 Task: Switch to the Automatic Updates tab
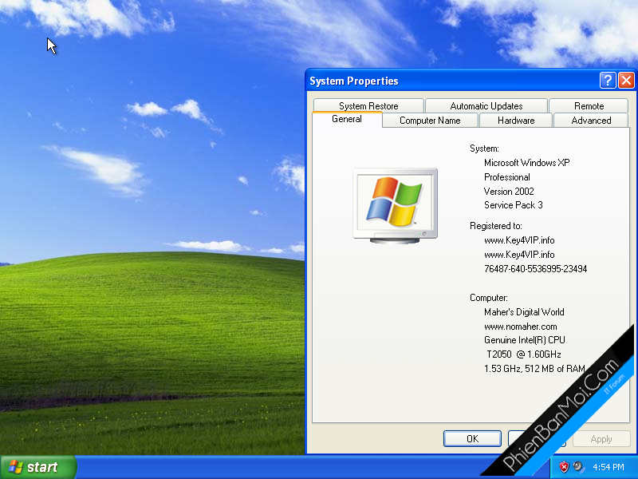(486, 106)
